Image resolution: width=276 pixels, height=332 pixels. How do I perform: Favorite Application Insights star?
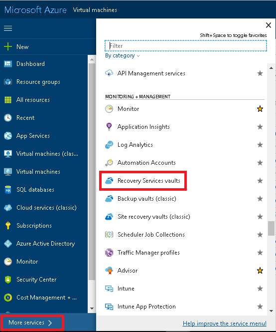[260, 127]
